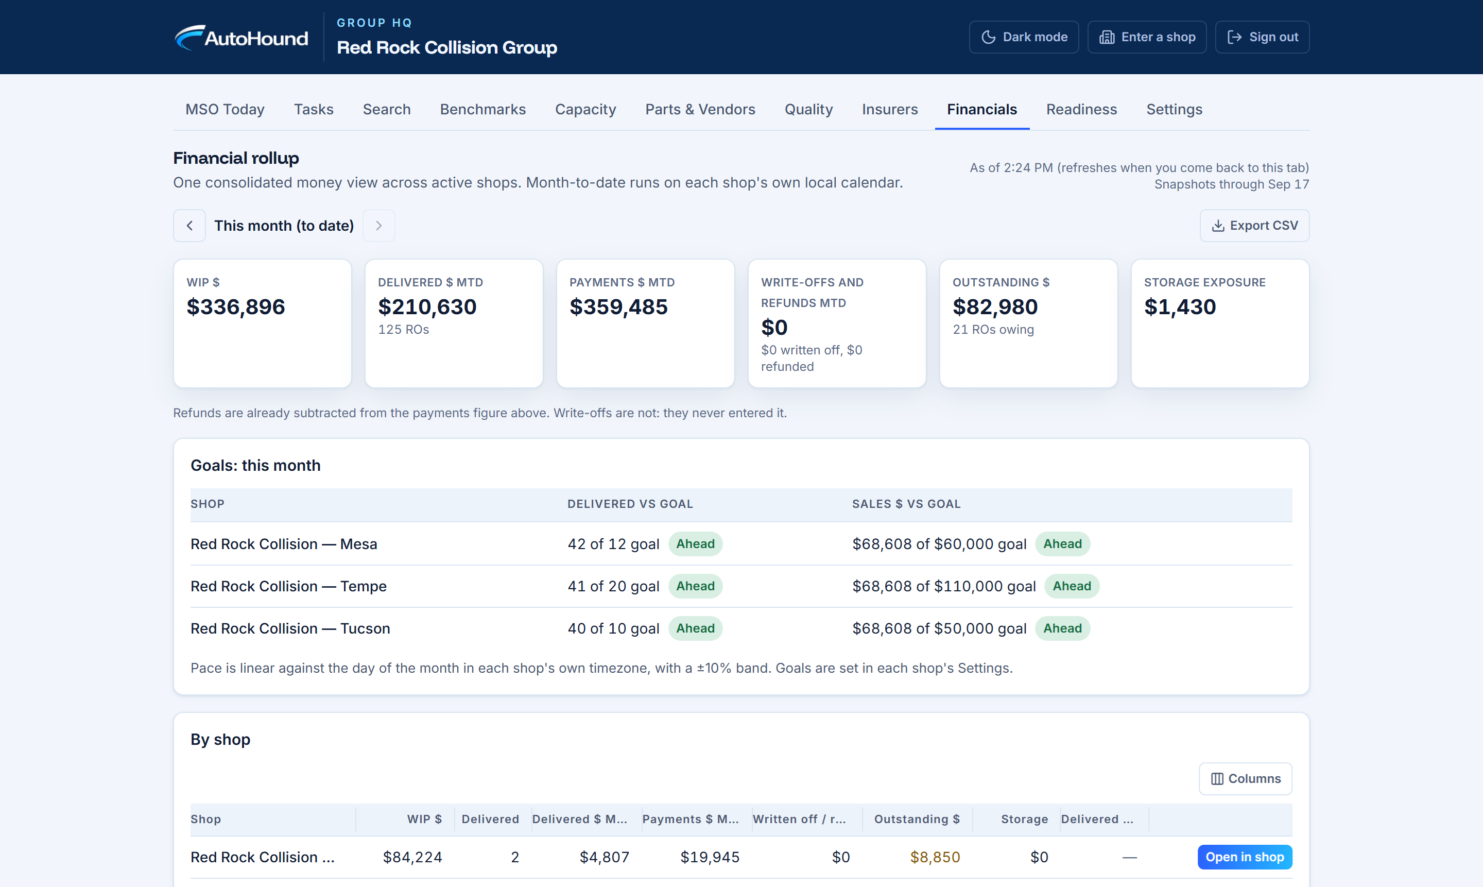The image size is (1483, 887).
Task: Click the $8,850 outstanding amount
Action: (x=935, y=857)
